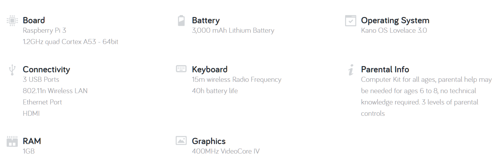499x163 pixels.
Task: Click the Keyboard heading
Action: pyautogui.click(x=210, y=70)
